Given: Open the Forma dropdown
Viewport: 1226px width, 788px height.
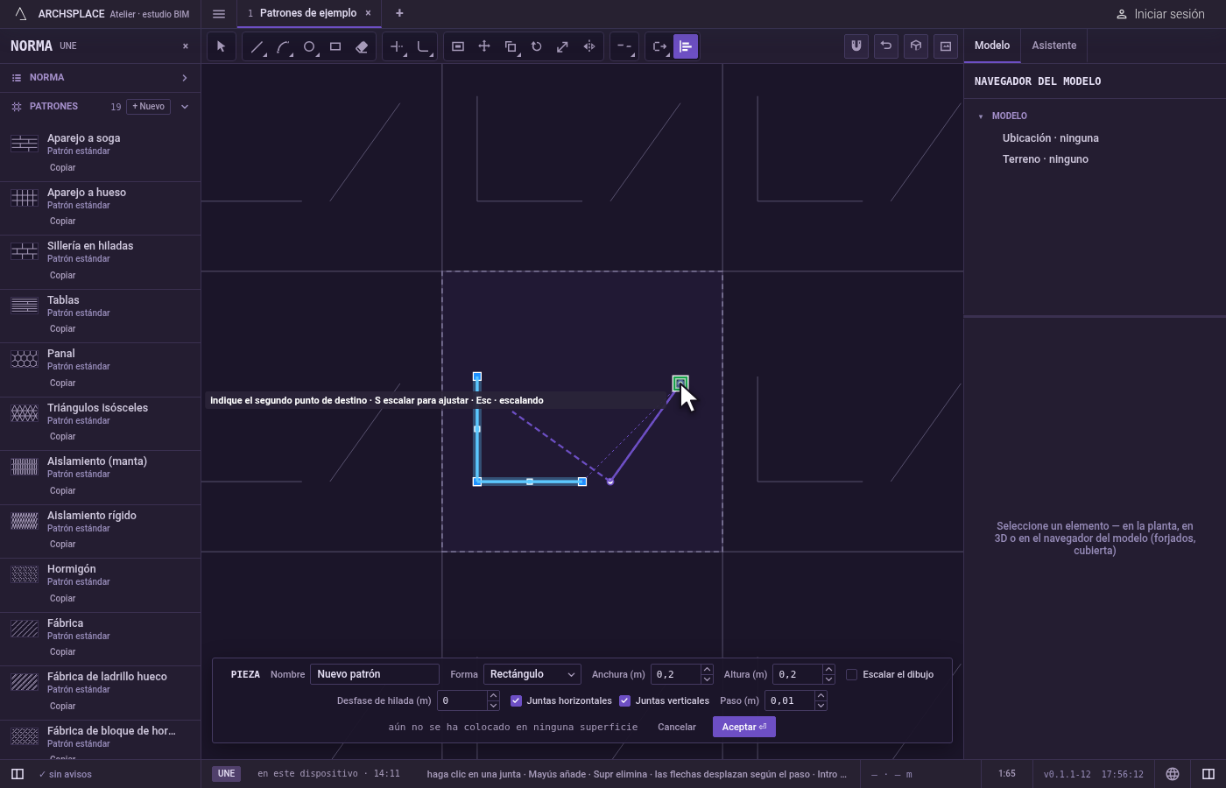Looking at the screenshot, I should click(x=532, y=674).
